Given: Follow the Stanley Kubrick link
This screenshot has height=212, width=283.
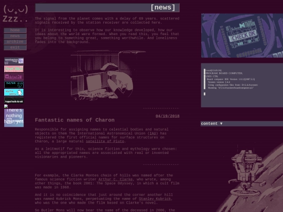Looking at the screenshot, I should 155,199.
